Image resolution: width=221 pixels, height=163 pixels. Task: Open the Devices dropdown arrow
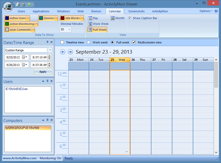coord(56,18)
